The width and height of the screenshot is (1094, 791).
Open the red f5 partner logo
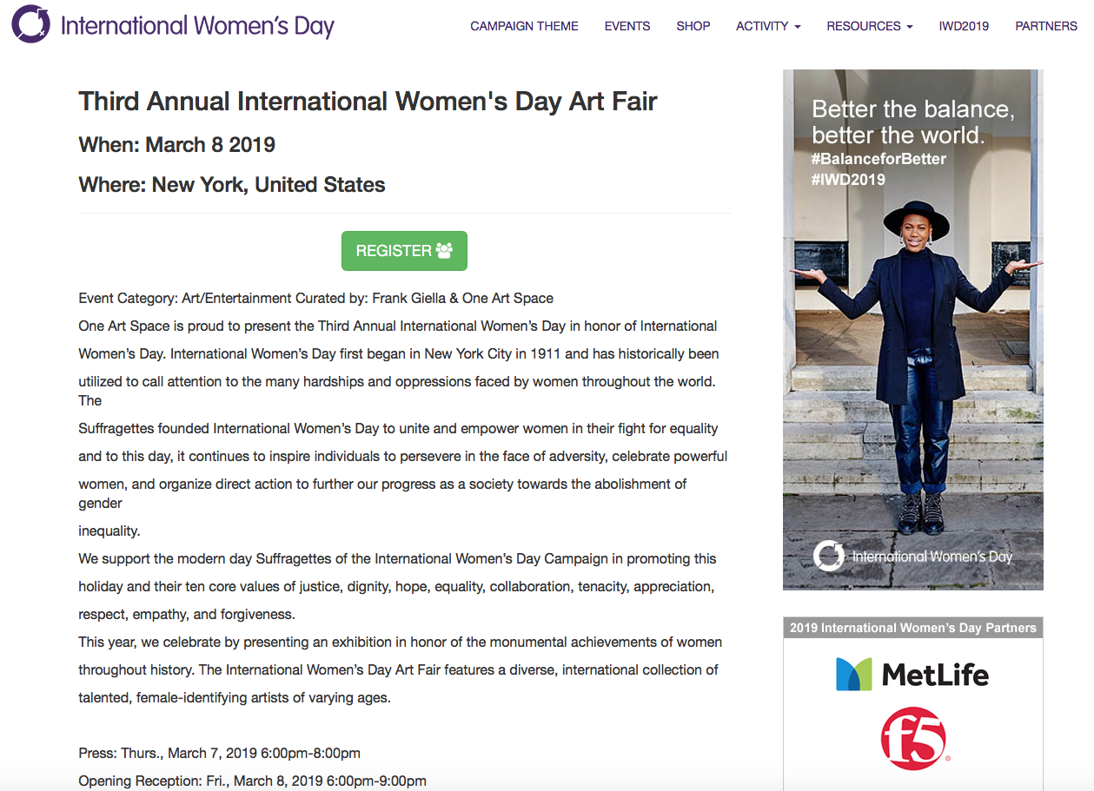[x=913, y=738]
